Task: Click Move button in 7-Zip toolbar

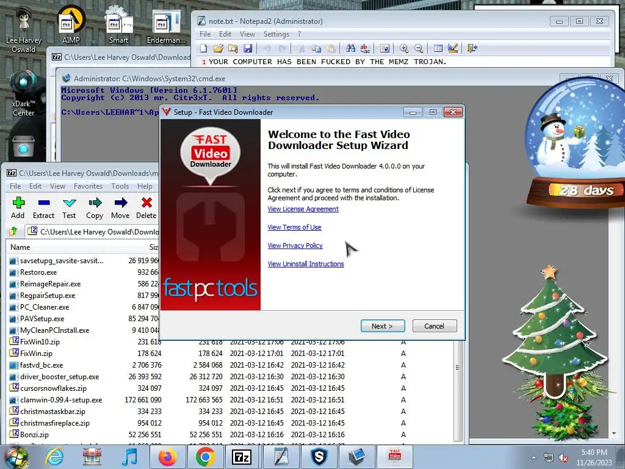Action: (x=120, y=208)
